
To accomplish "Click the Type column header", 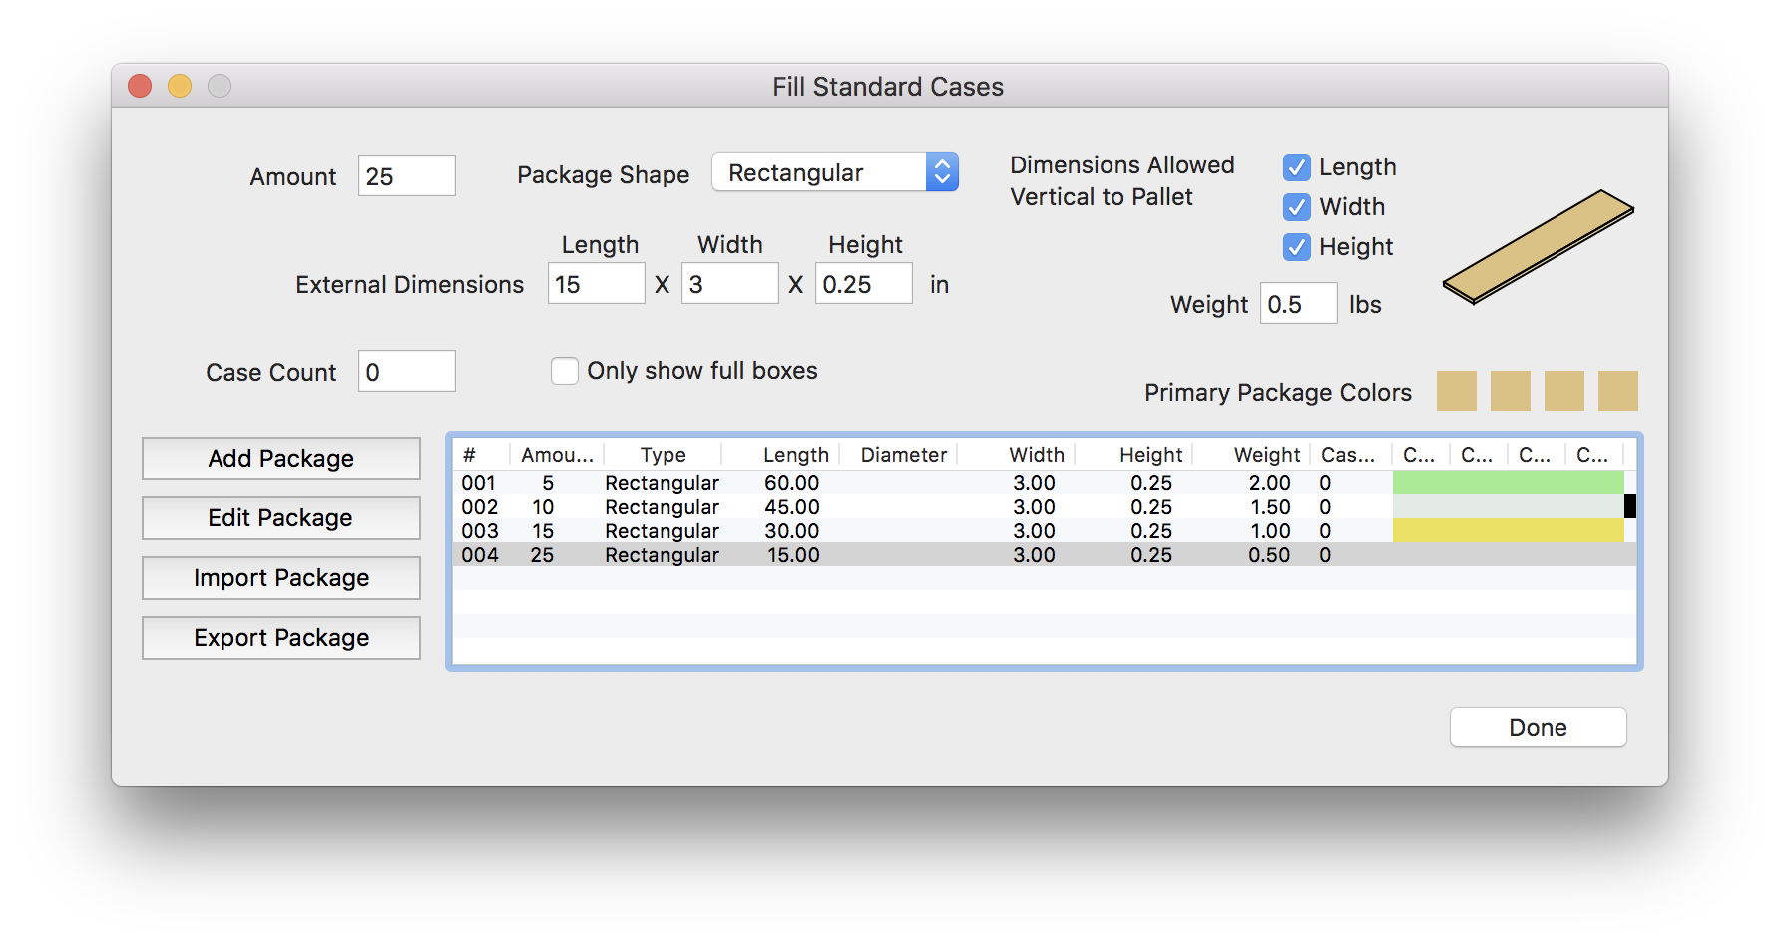I will click(x=664, y=455).
